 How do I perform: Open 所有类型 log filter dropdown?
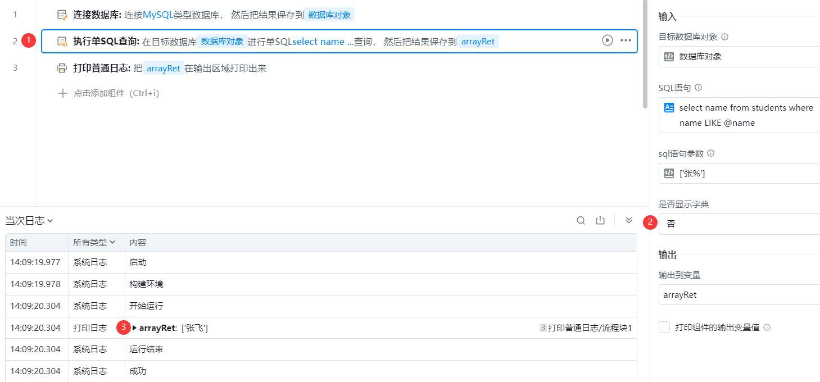click(x=94, y=243)
